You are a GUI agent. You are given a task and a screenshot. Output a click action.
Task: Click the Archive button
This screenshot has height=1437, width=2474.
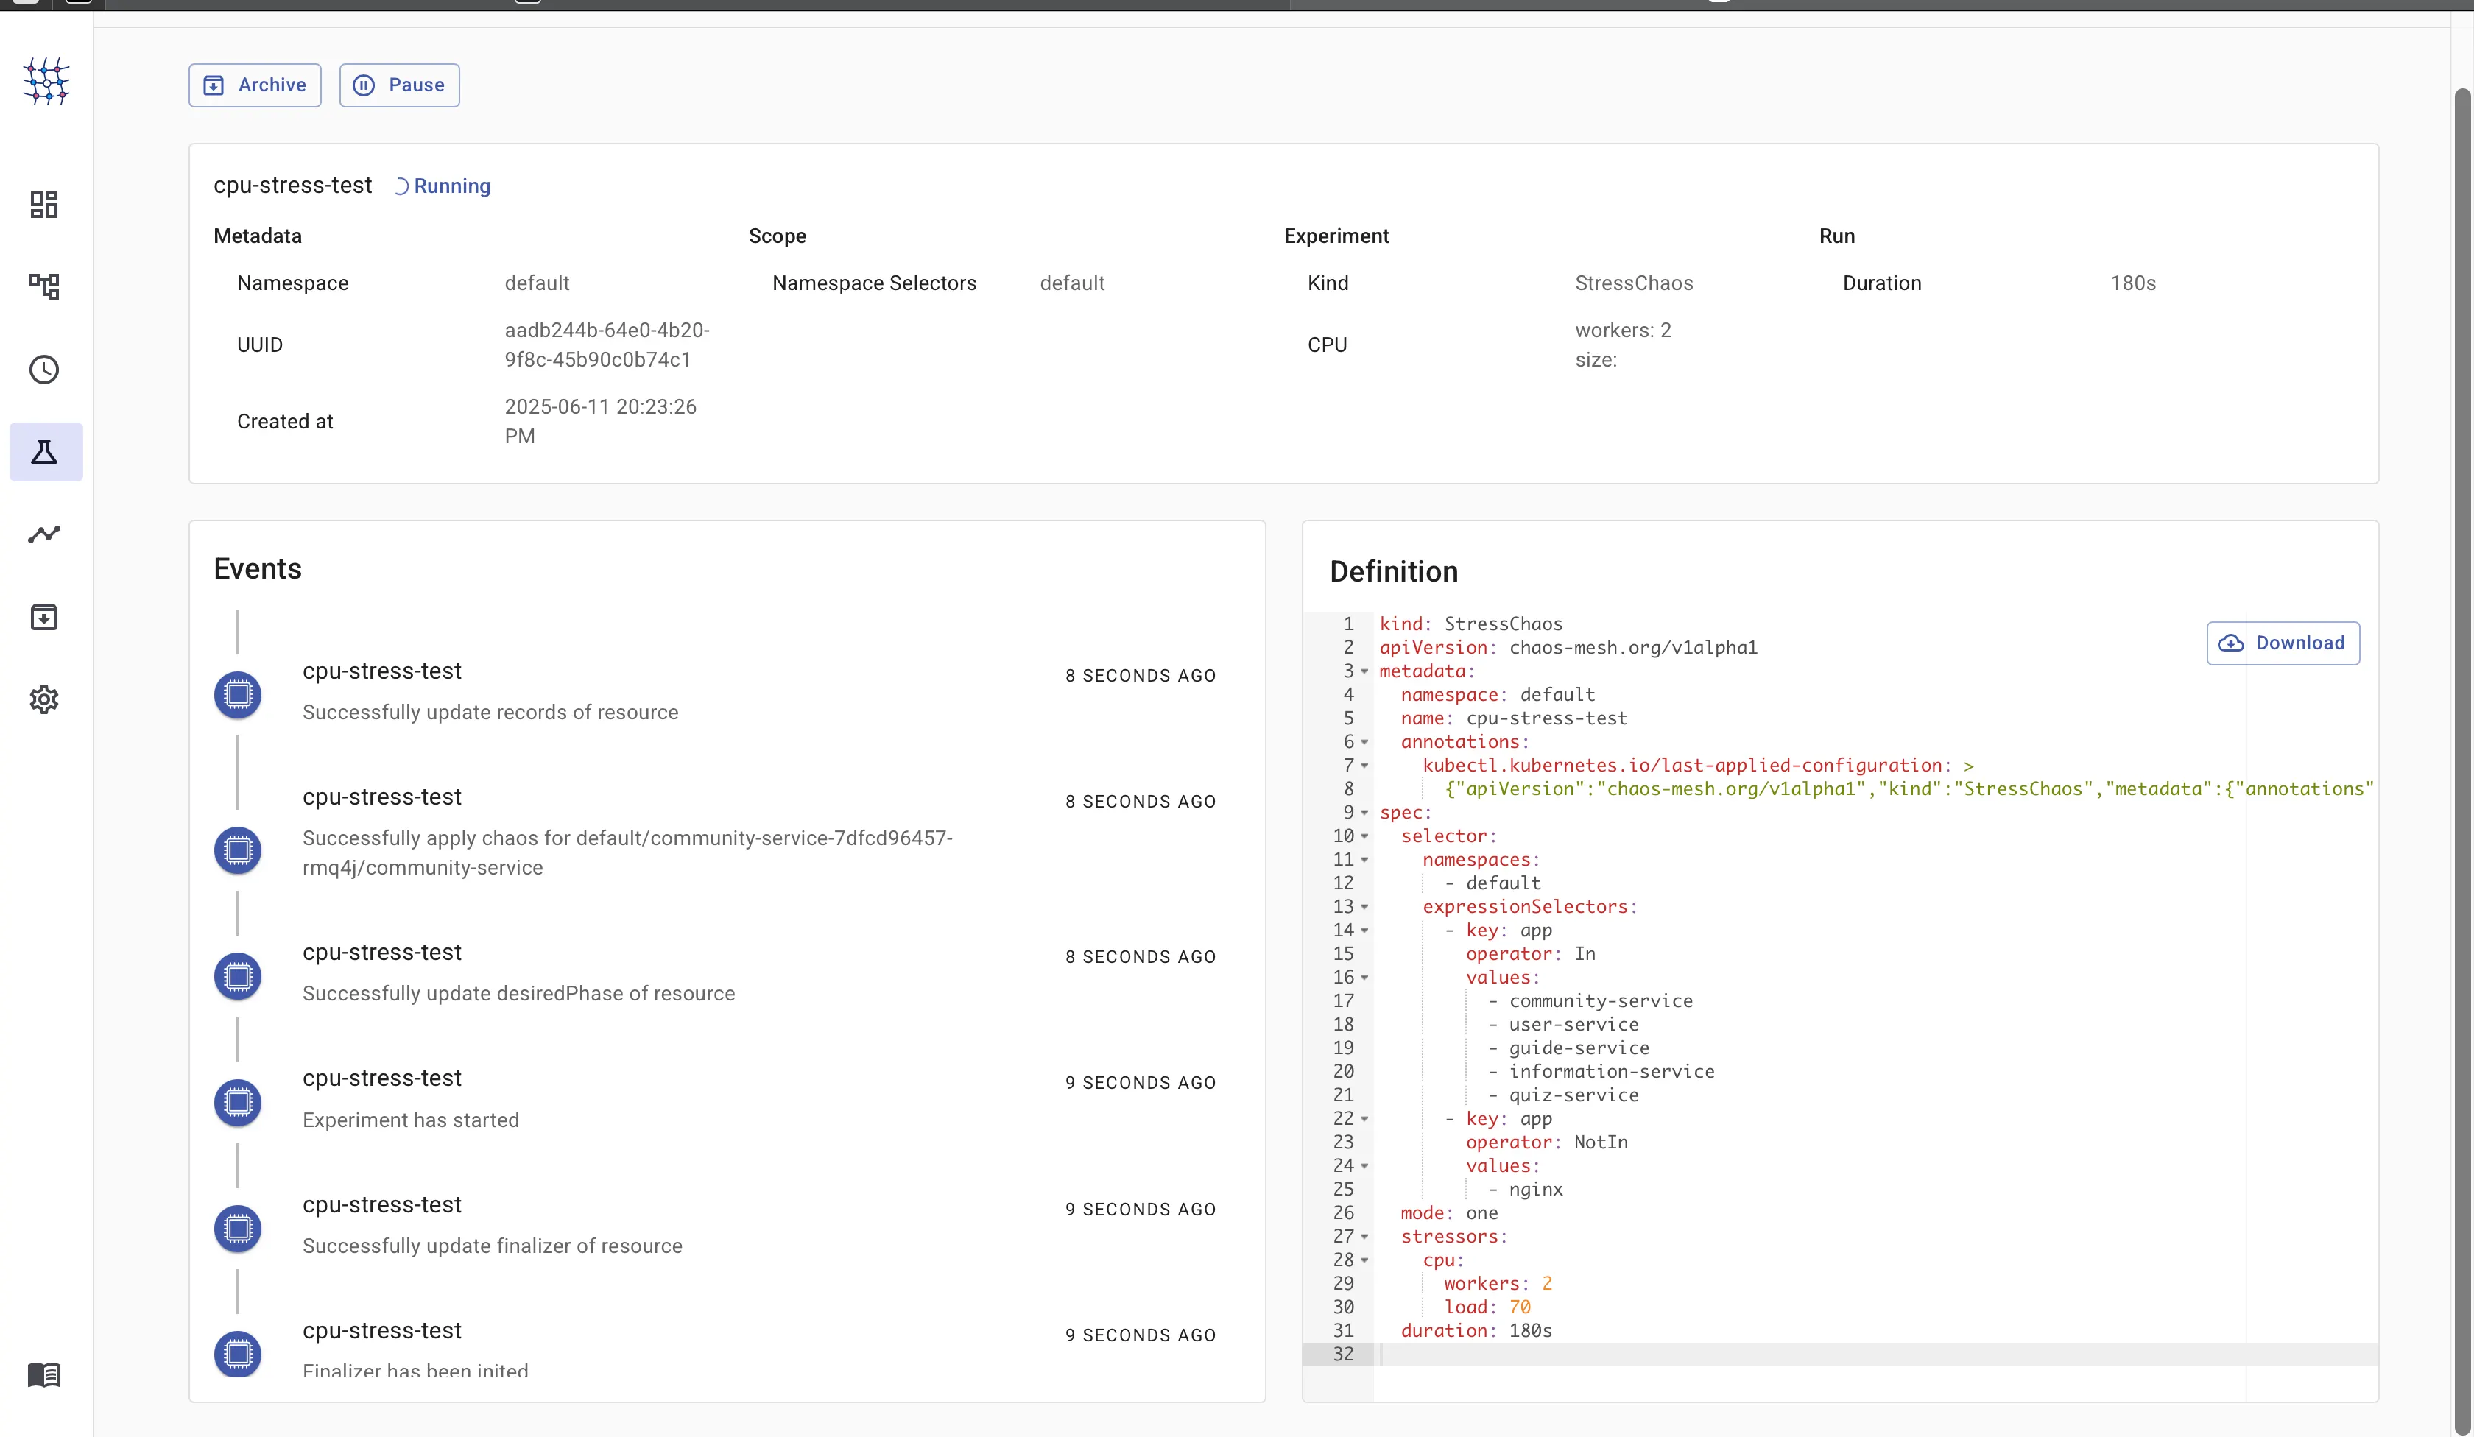(255, 85)
